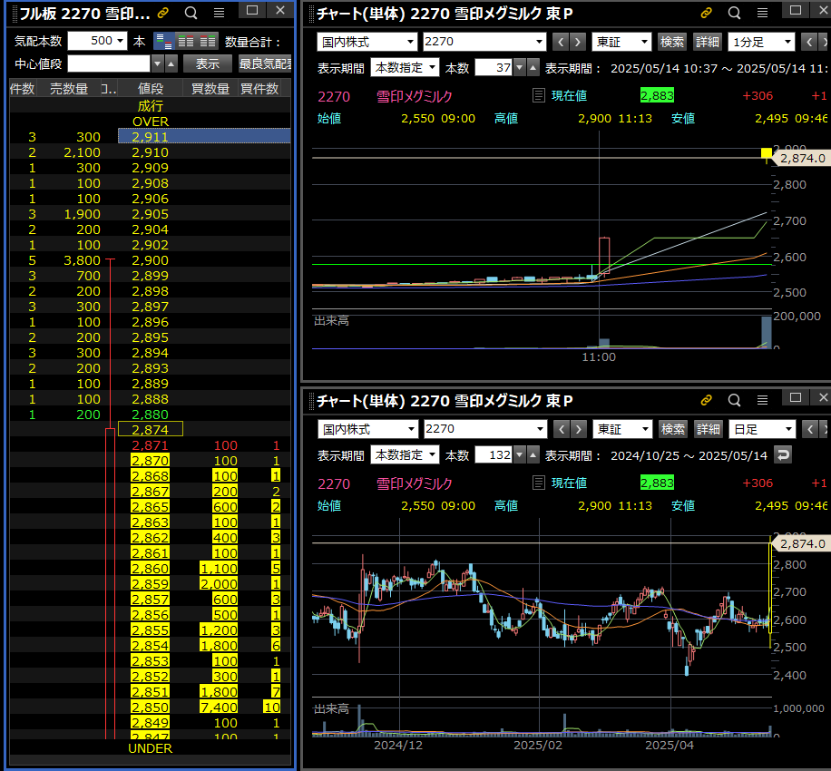Select the vertical split order book layout icon
Viewport: 831px width, 771px height.
point(163,41)
